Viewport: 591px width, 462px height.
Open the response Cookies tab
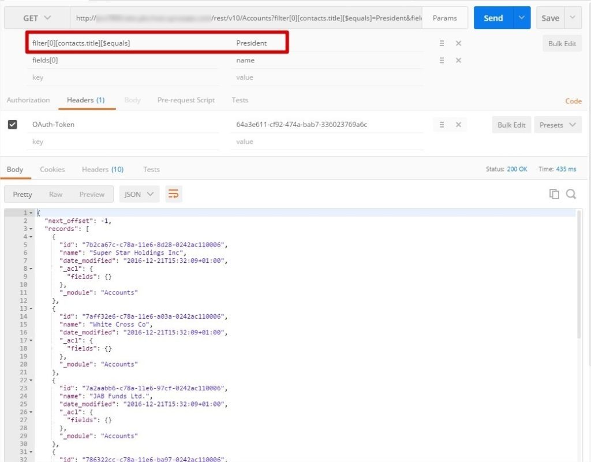(x=52, y=169)
